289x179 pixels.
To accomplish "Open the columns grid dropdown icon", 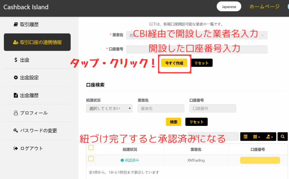I will pyautogui.click(x=256, y=137).
